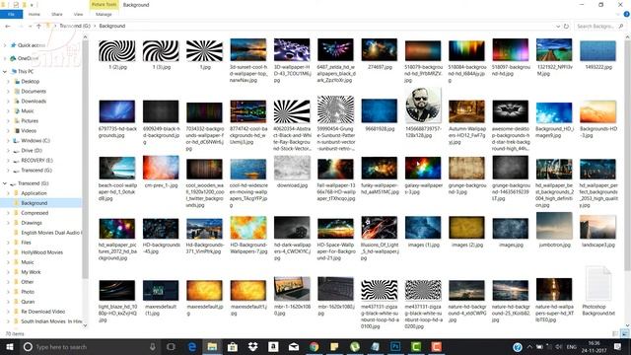Screen dimensions: 631x355
Task: Go back using the Back arrow
Action: (8, 26)
